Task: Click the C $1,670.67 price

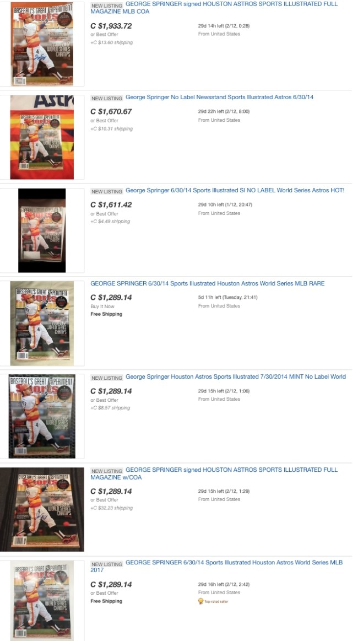Action: tap(111, 111)
